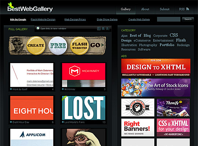
Task: Select the Photography category
Action: click(148, 45)
